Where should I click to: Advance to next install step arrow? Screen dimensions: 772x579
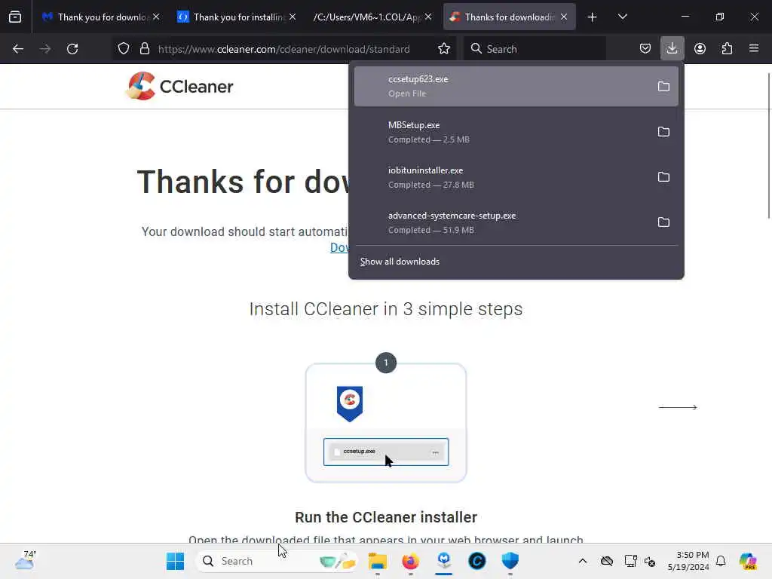[678, 407]
